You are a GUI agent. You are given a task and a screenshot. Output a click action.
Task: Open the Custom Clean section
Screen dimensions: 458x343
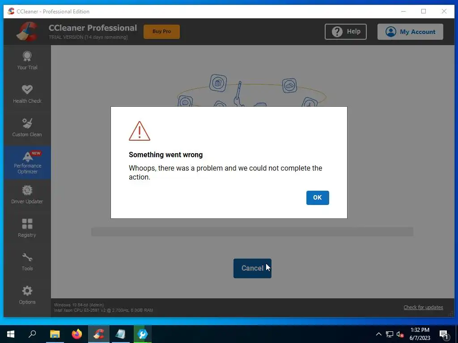click(x=27, y=128)
